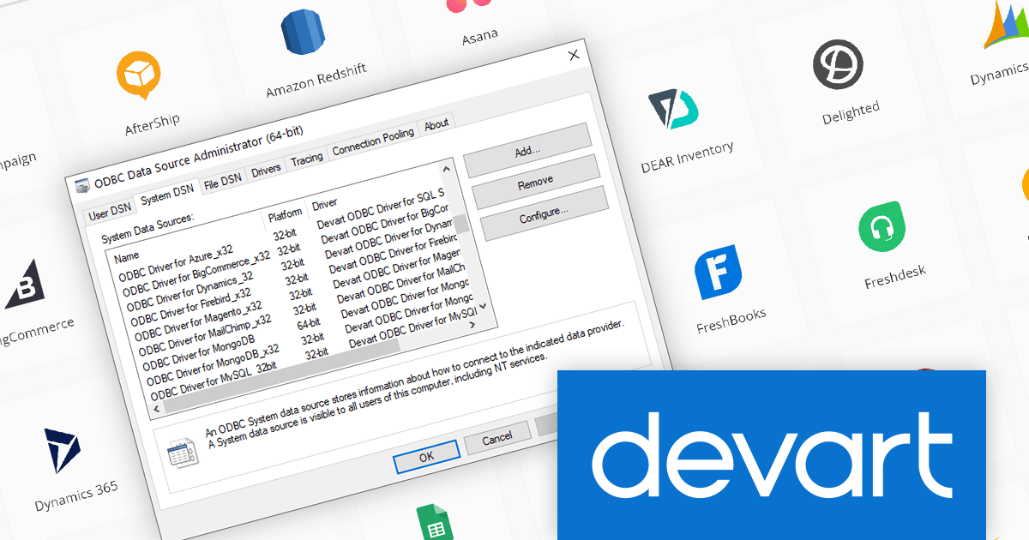
Task: Click the BigCommerce triangle logo
Action: point(25,283)
